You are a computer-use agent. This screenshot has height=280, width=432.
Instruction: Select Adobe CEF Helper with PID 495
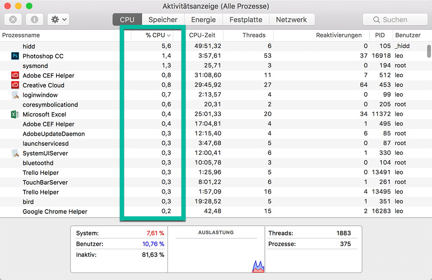[48, 124]
